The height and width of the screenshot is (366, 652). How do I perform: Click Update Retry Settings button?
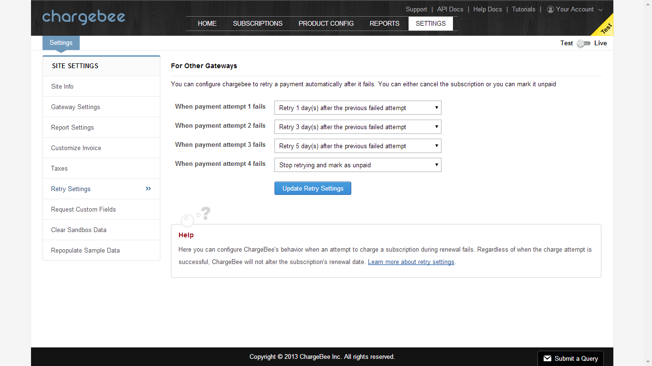click(x=313, y=188)
